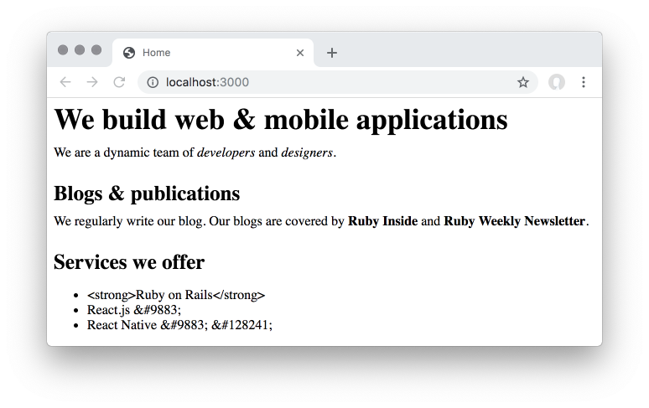Close the Home tab
The width and height of the screenshot is (649, 408).
[x=300, y=53]
